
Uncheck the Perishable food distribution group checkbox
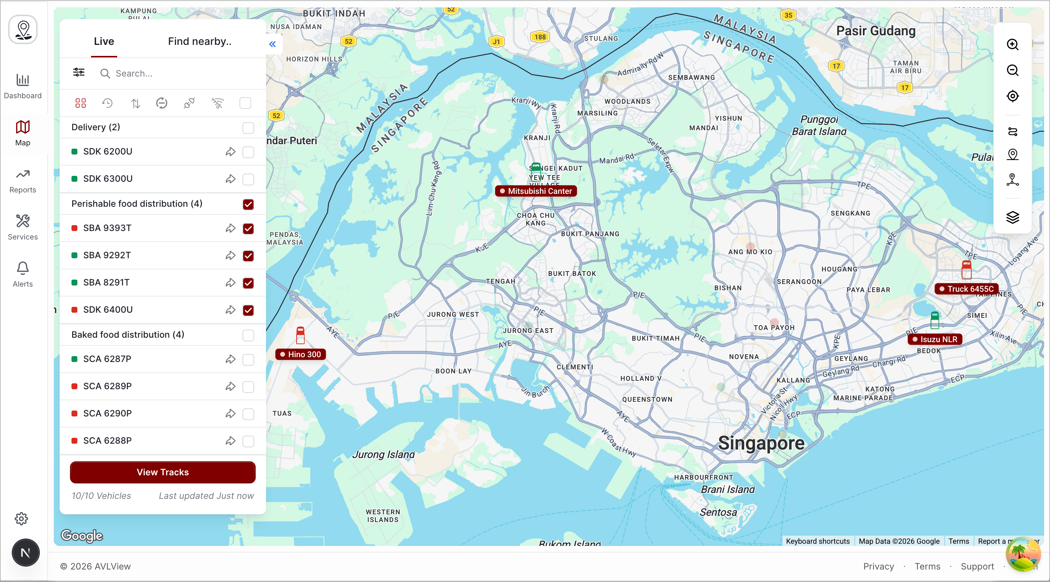pos(249,205)
